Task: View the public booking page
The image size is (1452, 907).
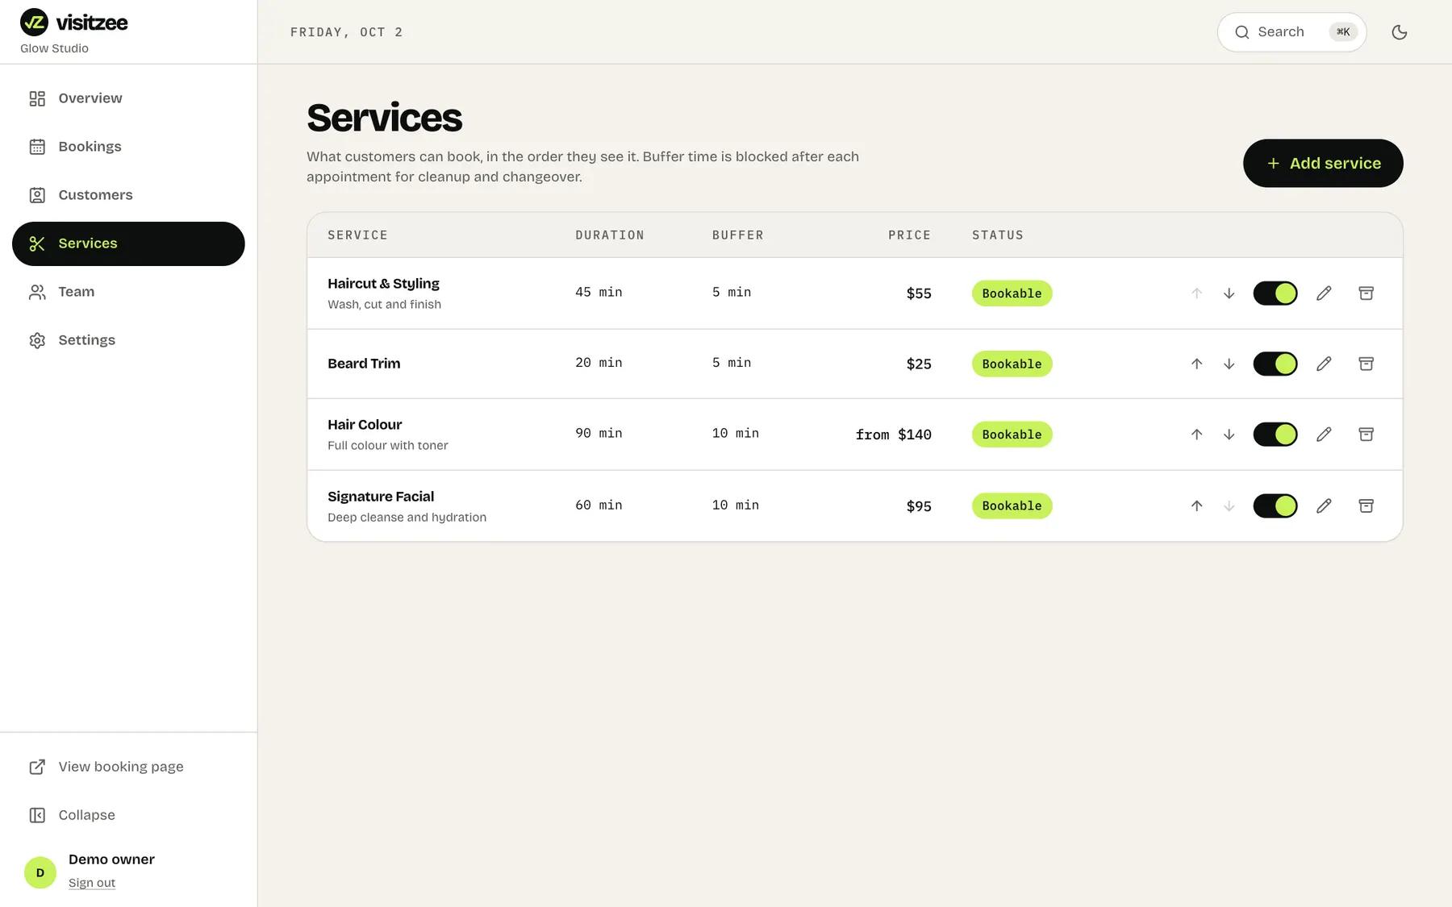Action: pos(128,767)
